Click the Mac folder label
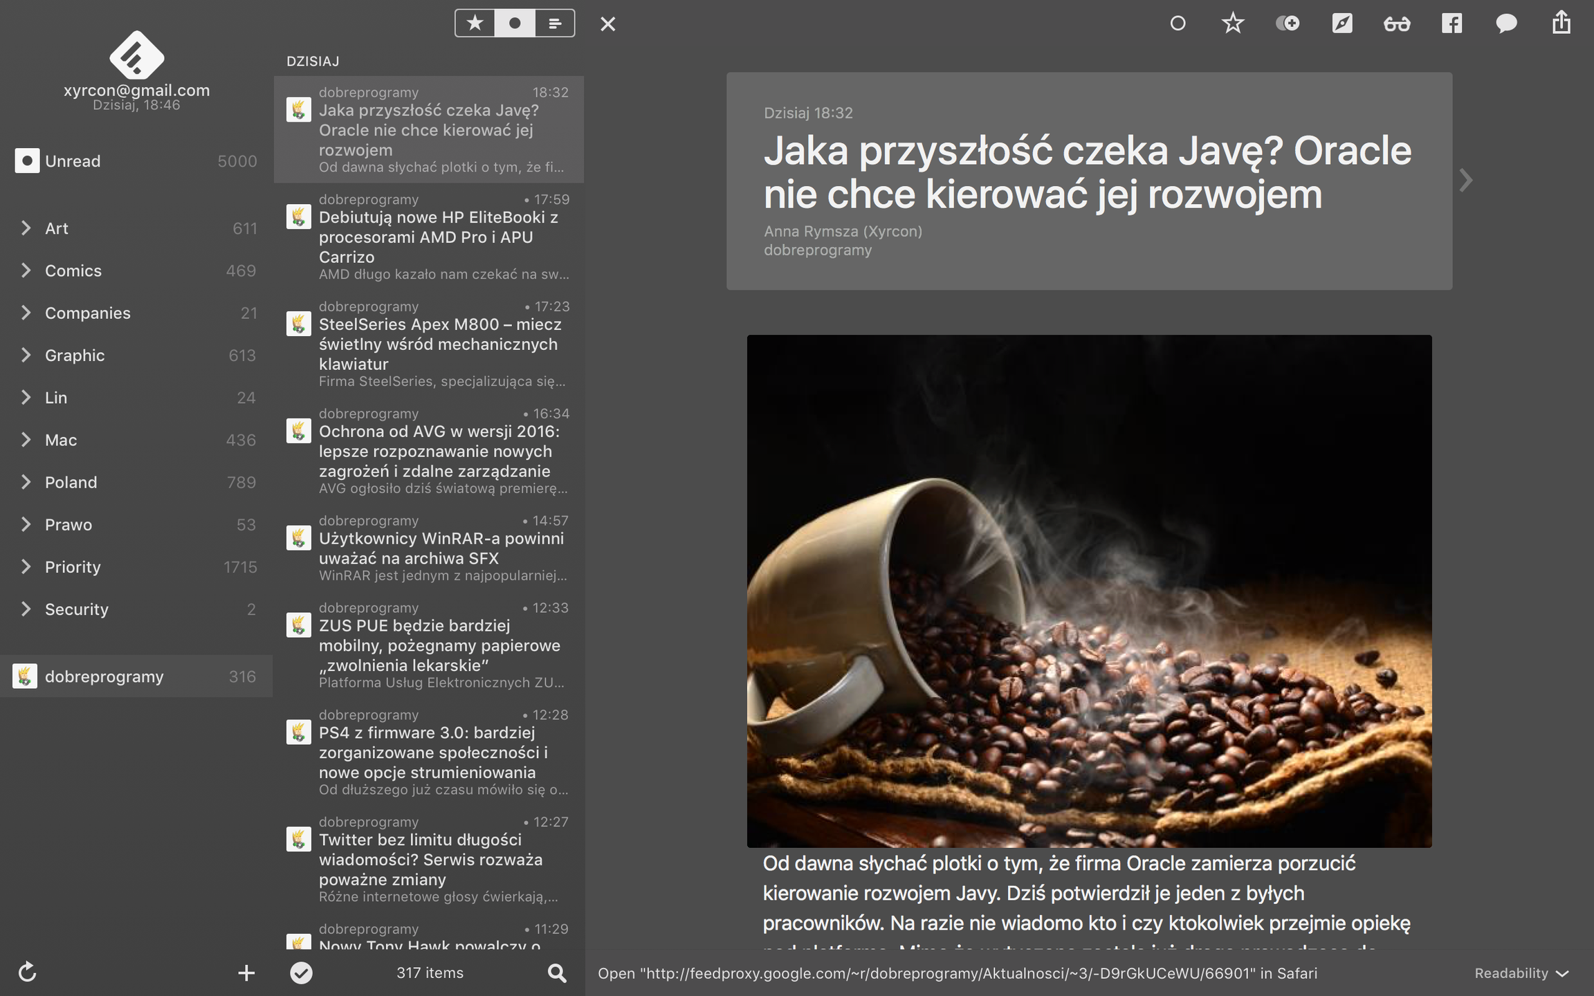The image size is (1594, 996). pyautogui.click(x=61, y=440)
